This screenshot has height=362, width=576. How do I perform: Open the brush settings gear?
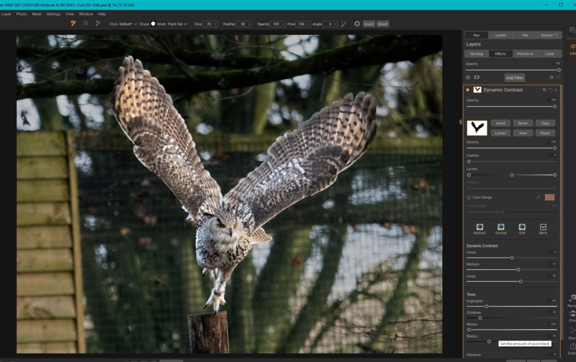[357, 24]
